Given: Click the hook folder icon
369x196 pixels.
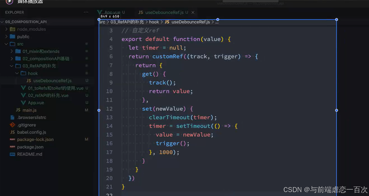Looking at the screenshot, I should click(23, 73).
